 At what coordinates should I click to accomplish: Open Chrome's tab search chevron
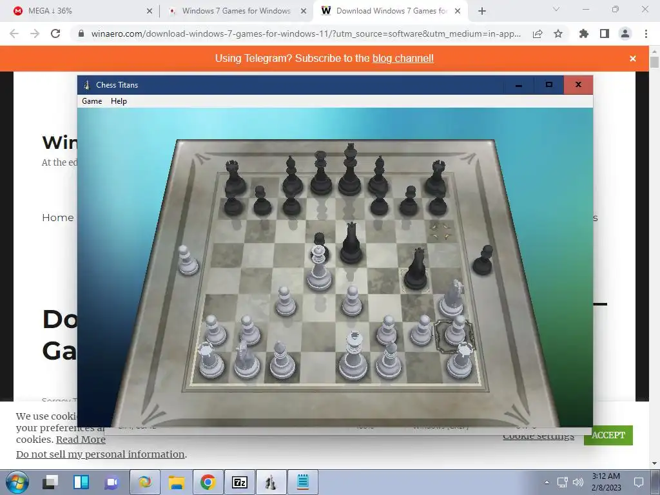pyautogui.click(x=556, y=9)
